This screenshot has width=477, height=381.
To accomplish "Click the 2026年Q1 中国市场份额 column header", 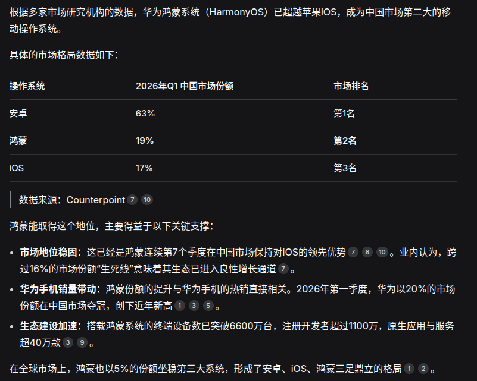I will pyautogui.click(x=185, y=86).
